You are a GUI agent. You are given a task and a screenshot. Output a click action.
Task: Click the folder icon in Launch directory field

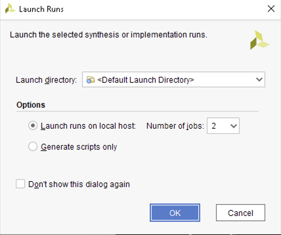(x=91, y=80)
